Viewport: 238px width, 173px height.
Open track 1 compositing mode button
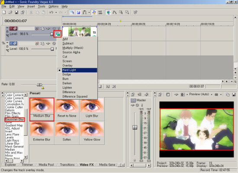pos(58,34)
